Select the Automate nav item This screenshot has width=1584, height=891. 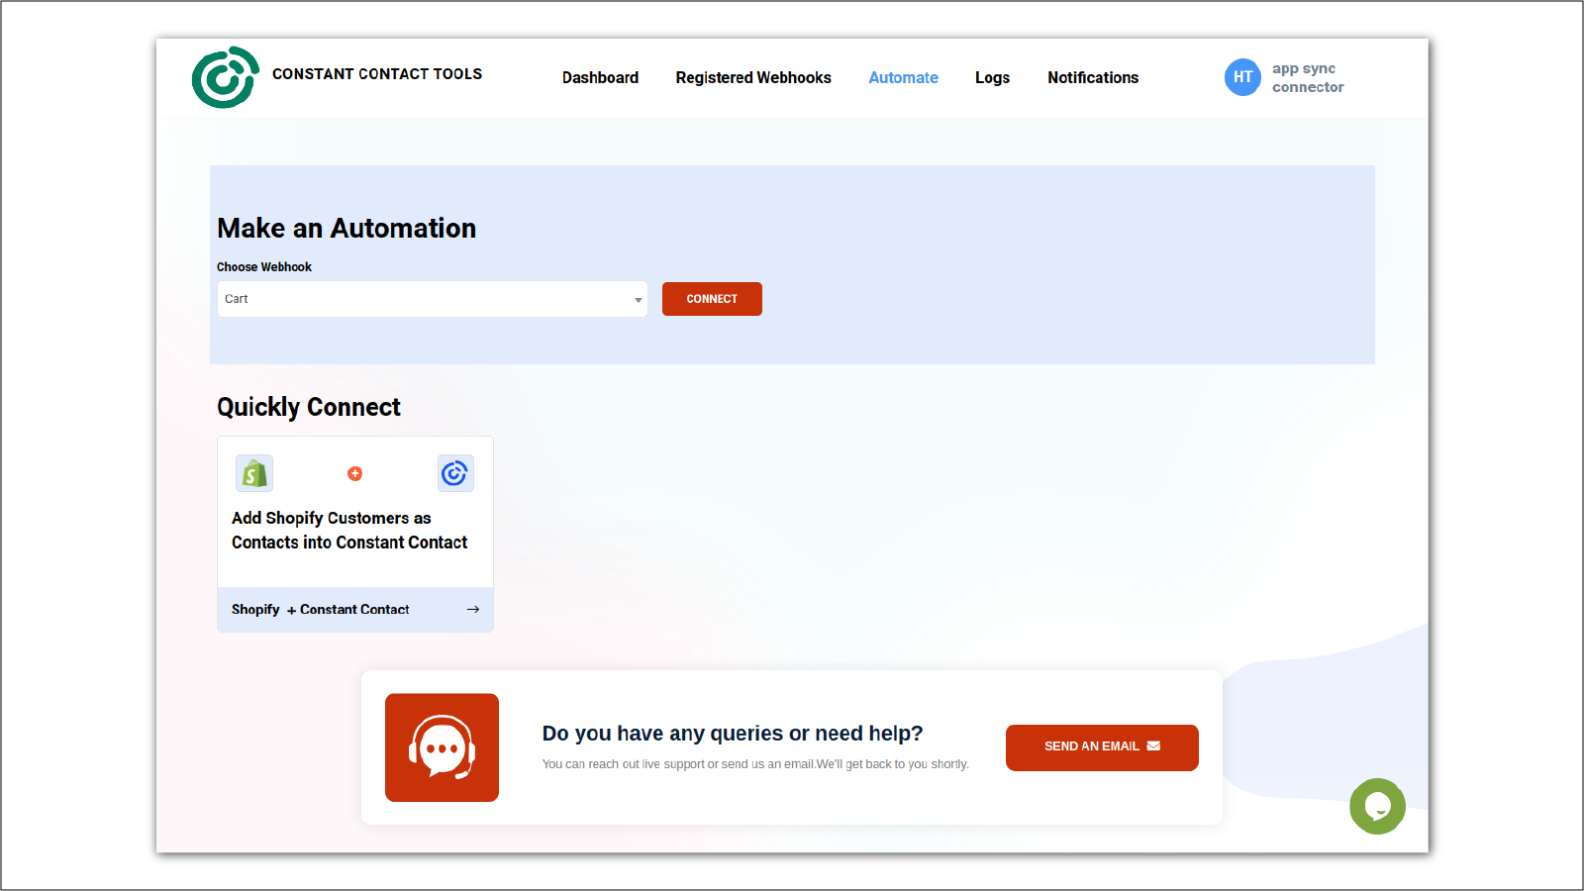tap(903, 77)
